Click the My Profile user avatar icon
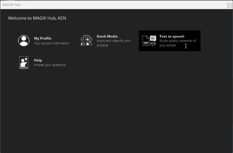233x153 pixels. tap(24, 40)
